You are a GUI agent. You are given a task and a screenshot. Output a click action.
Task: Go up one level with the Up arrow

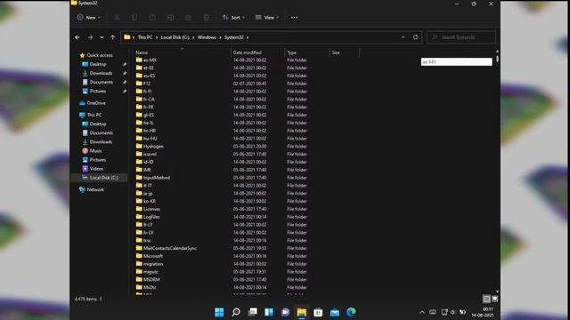113,37
